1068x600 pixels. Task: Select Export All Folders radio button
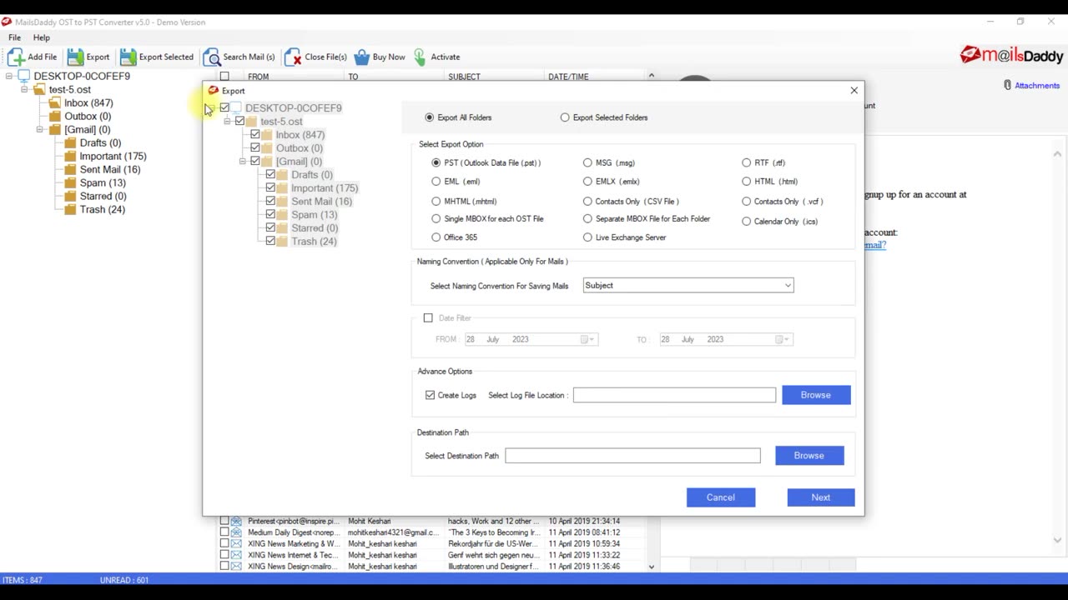point(430,117)
